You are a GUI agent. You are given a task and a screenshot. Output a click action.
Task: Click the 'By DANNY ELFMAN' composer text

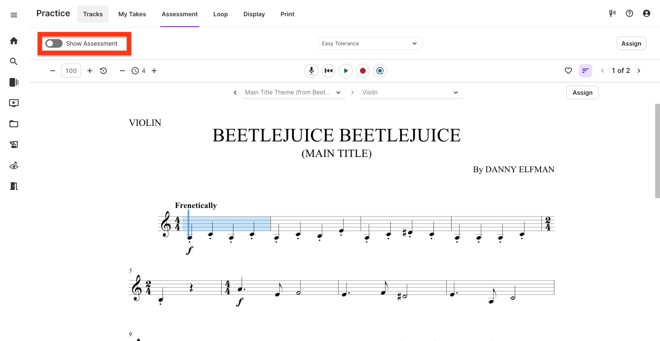(514, 169)
